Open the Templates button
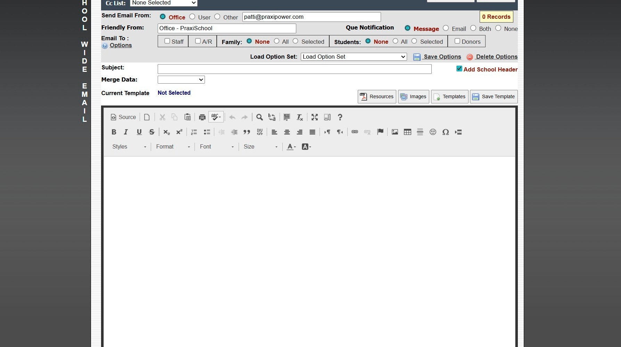The width and height of the screenshot is (621, 347). pos(450,97)
